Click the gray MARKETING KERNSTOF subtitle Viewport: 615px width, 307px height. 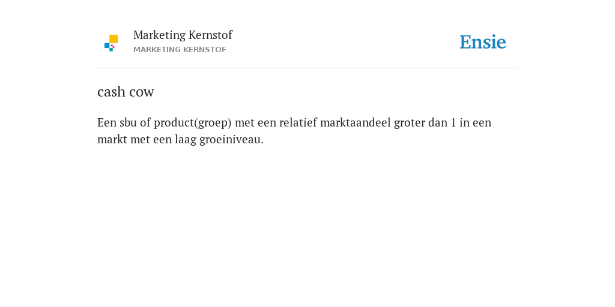(x=180, y=50)
